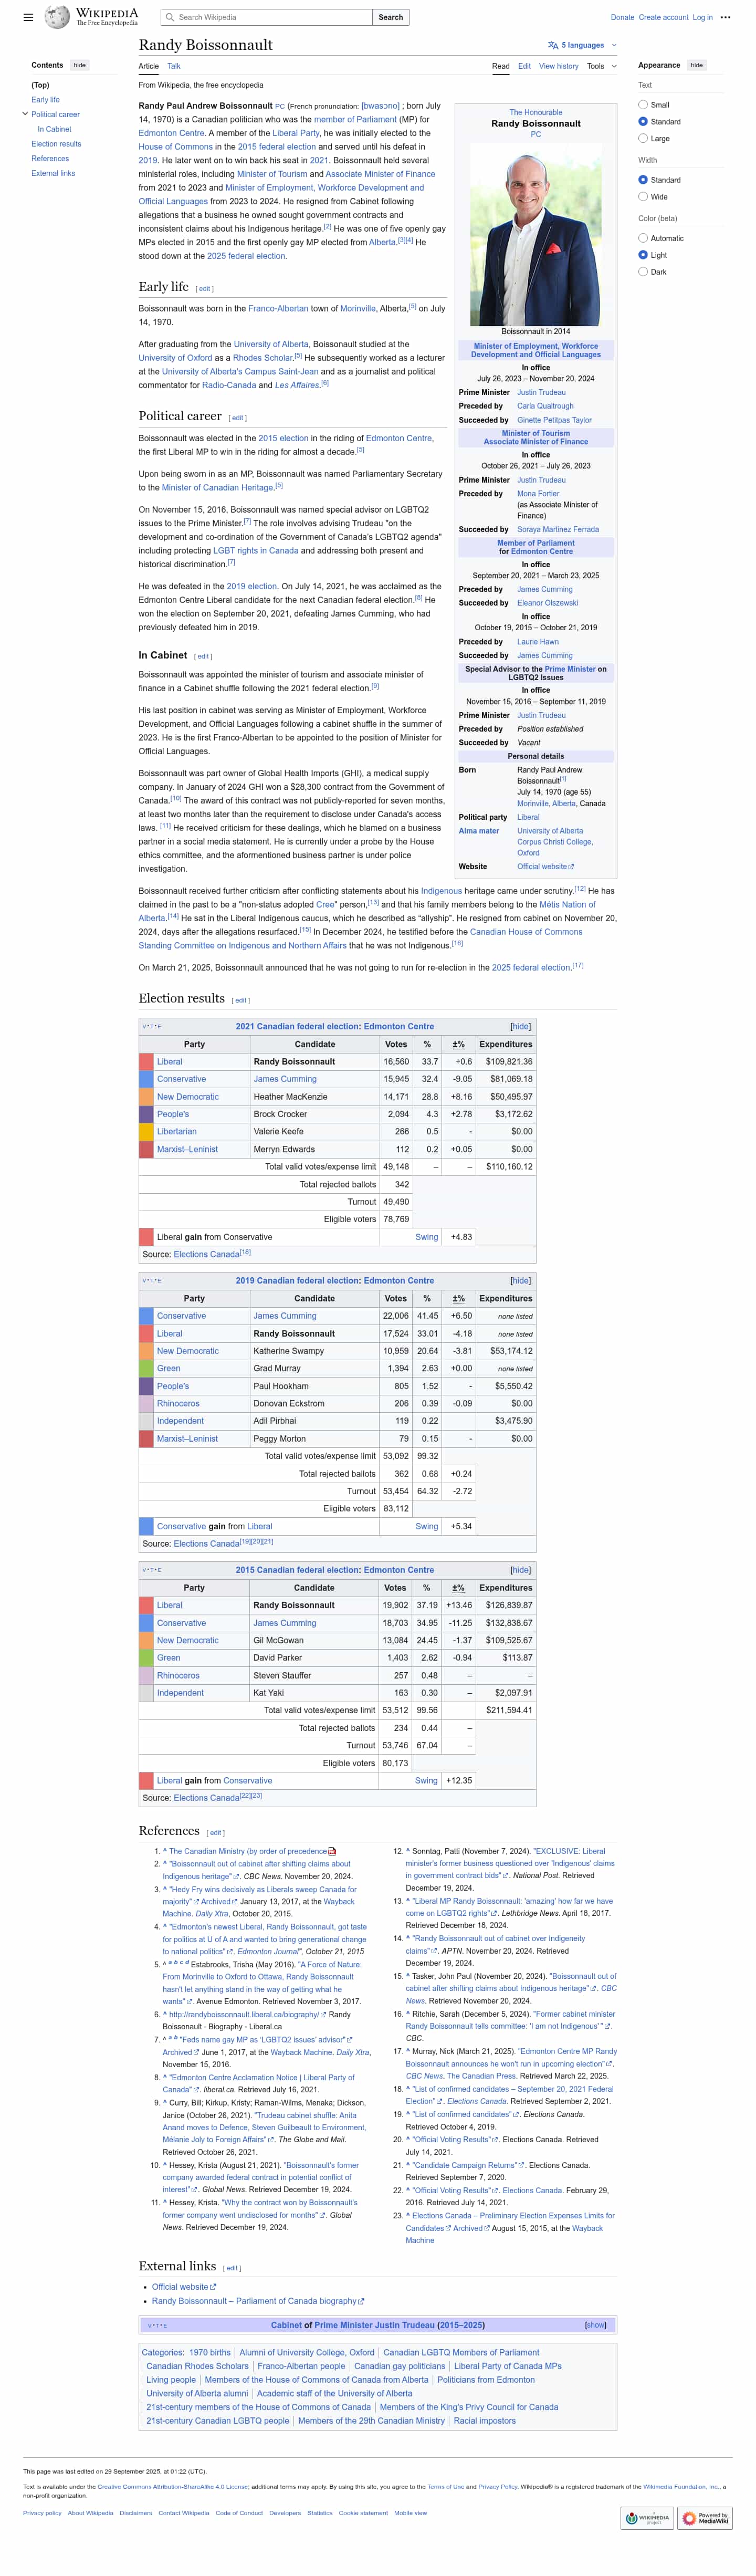Go to (Top) in Contents sidebar
Image resolution: width=756 pixels, height=2576 pixels.
(40, 85)
